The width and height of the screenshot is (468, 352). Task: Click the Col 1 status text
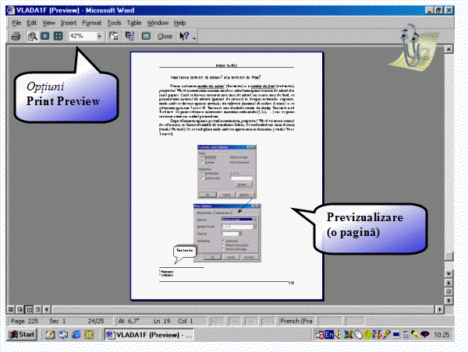click(x=186, y=321)
